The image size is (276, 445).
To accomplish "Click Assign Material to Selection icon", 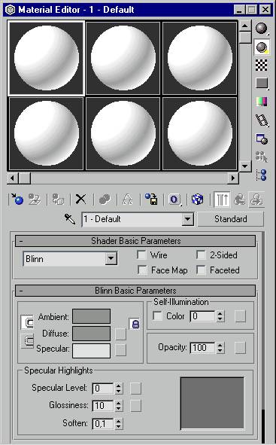I will click(x=58, y=200).
